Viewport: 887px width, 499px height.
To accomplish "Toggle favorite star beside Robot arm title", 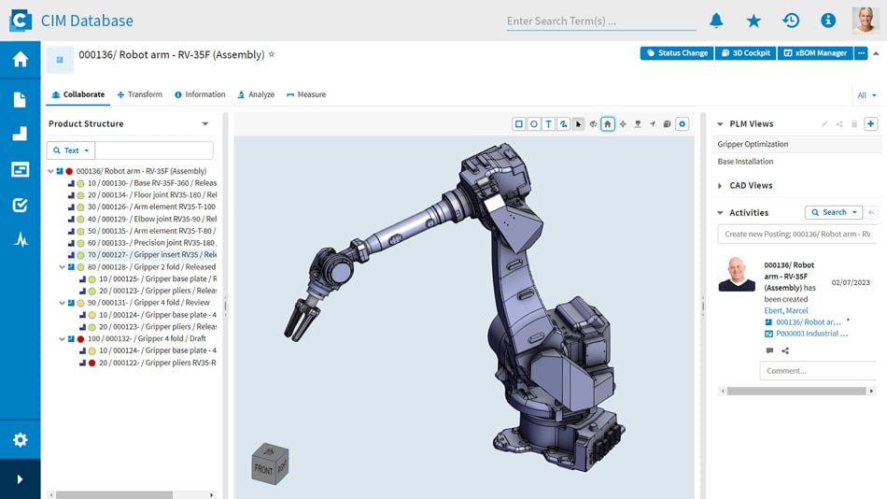I will tap(272, 55).
